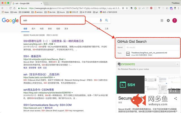Open the ssh 百度百科 result
Viewport: 181px width, 113px height.
[41, 74]
